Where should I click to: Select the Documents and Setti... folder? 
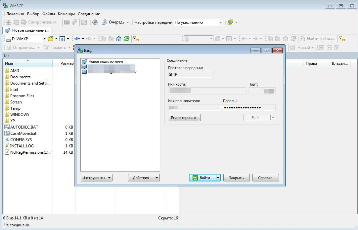coord(27,83)
